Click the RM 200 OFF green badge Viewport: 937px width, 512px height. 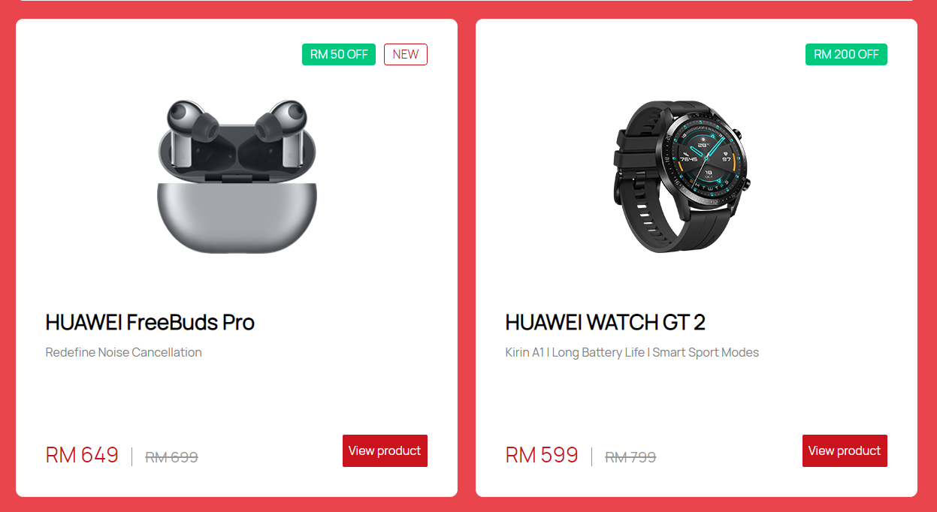pos(846,55)
